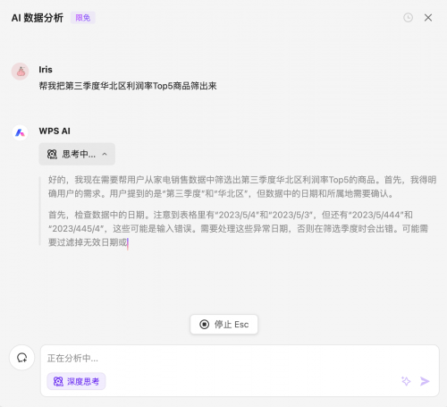Open the history clock icon

[x=408, y=18]
